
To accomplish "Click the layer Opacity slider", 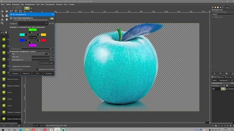I will pyautogui.click(x=223, y=83).
